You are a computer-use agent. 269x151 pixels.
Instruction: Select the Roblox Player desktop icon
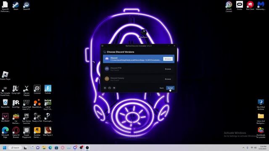(x=5, y=76)
